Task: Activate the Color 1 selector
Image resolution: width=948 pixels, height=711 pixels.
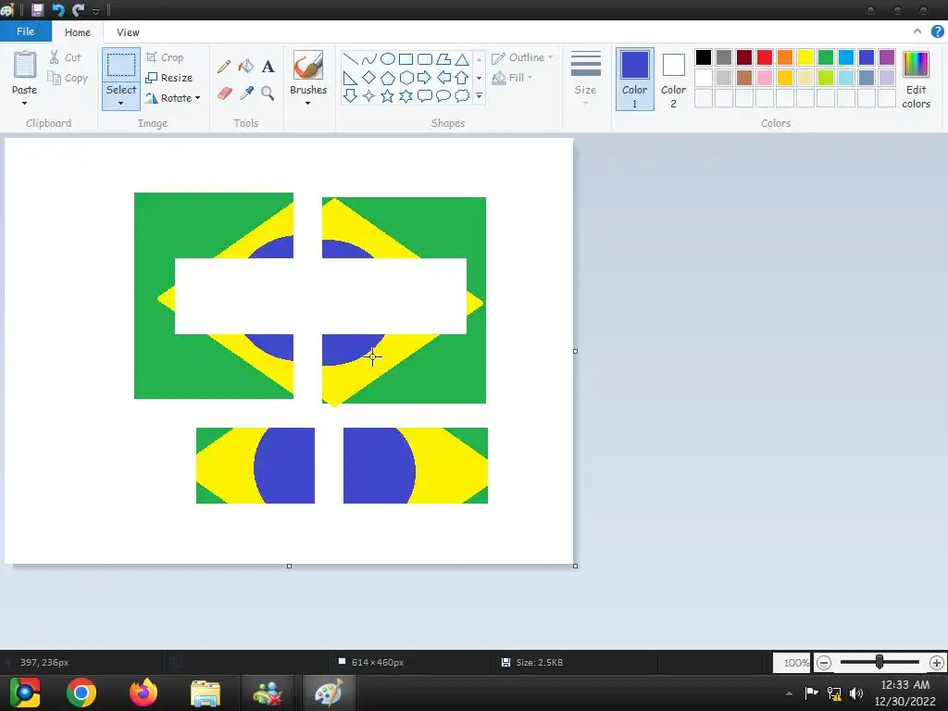Action: 635,80
